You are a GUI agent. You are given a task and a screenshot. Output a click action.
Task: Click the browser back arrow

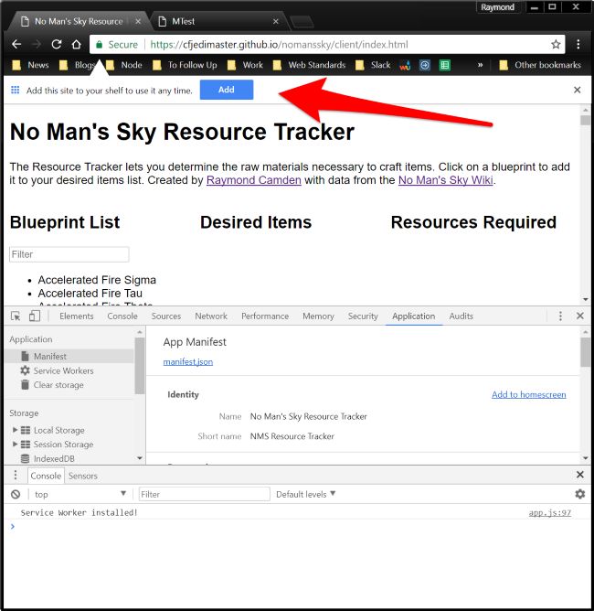[x=16, y=45]
